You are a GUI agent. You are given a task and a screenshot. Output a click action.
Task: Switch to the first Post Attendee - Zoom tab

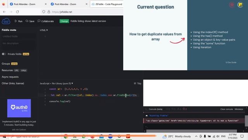24,4
